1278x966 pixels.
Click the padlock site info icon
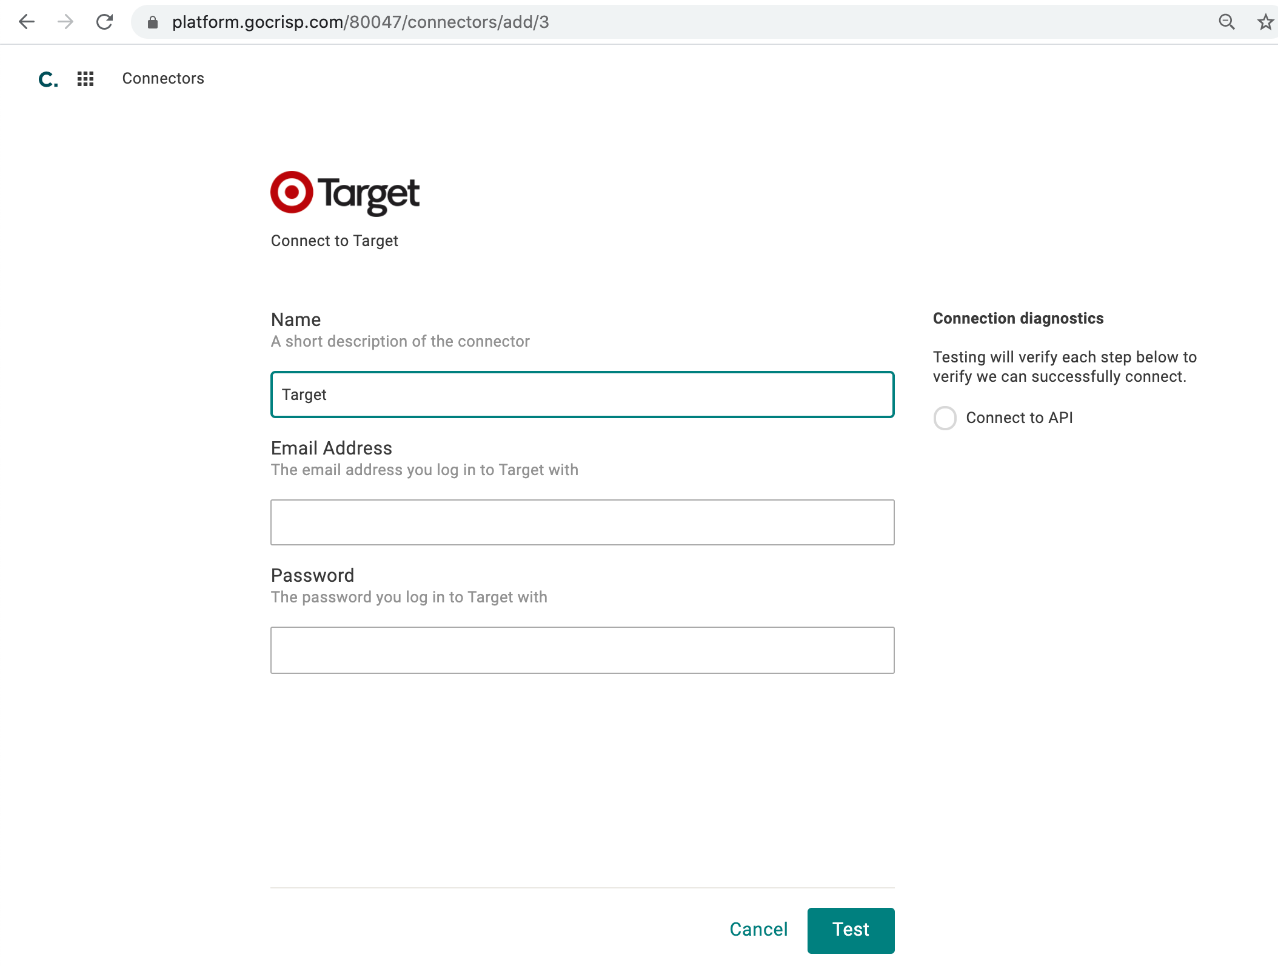pyautogui.click(x=153, y=22)
